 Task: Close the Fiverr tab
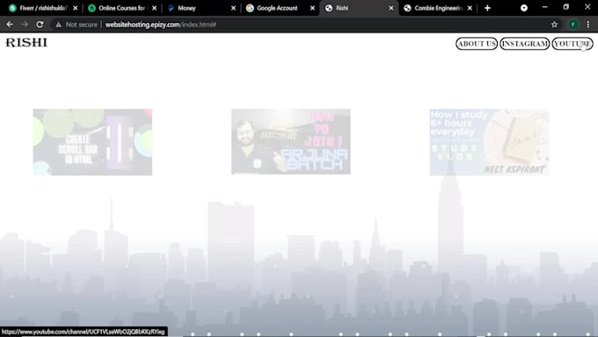pos(75,8)
